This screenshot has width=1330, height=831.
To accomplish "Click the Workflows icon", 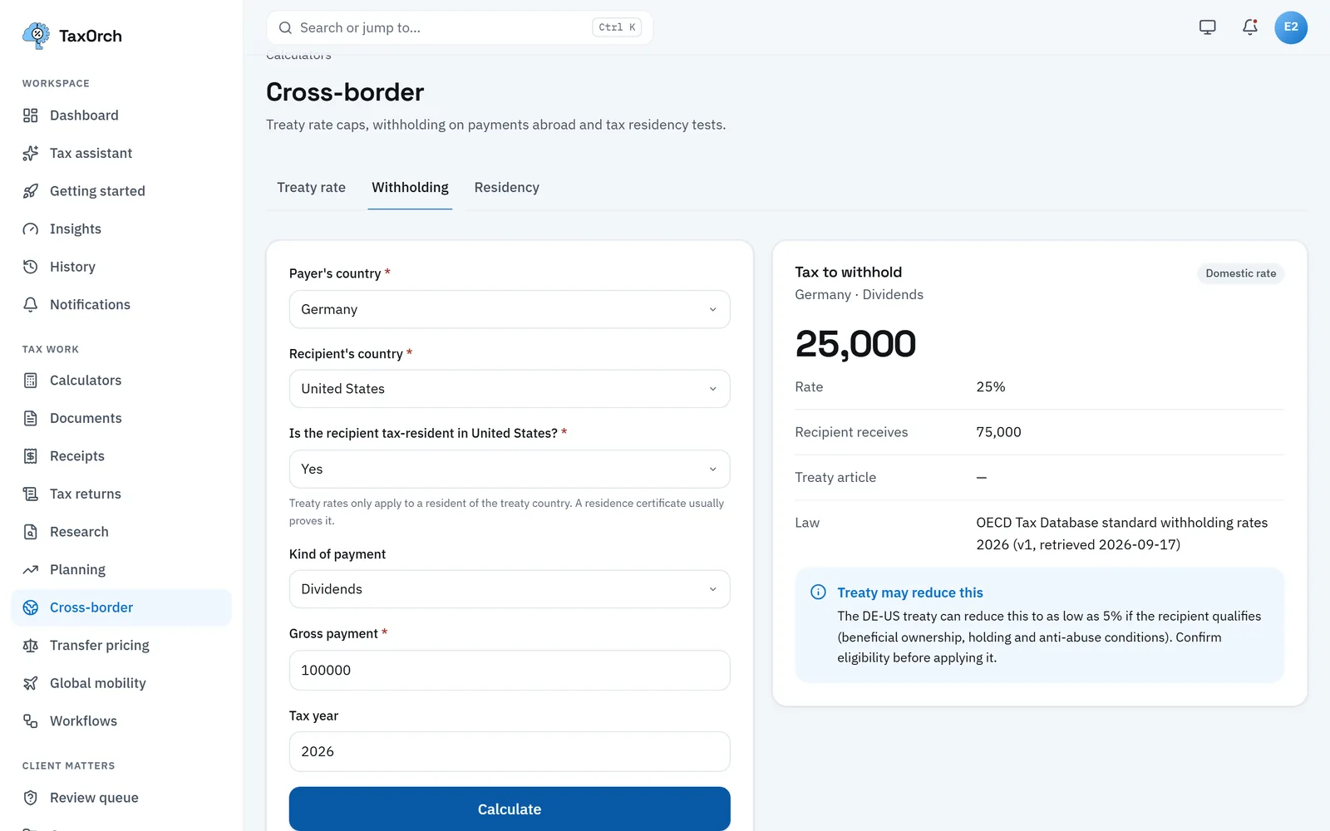I will click(x=31, y=721).
